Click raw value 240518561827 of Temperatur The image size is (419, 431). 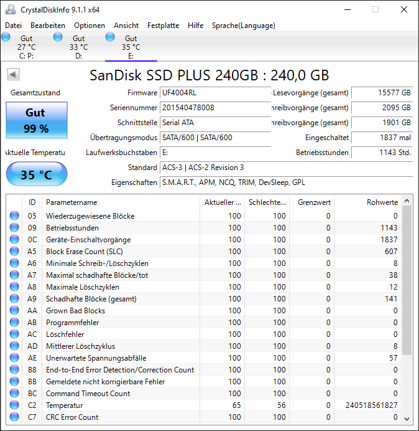click(371, 405)
